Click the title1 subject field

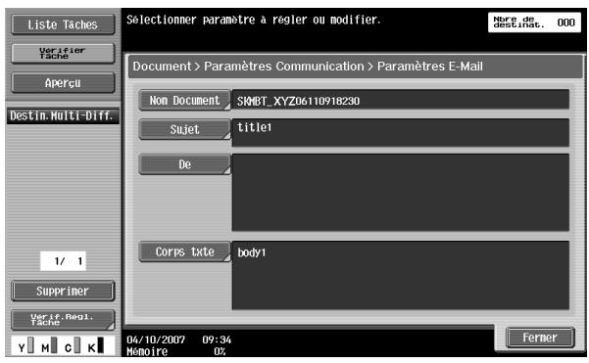[x=401, y=132]
